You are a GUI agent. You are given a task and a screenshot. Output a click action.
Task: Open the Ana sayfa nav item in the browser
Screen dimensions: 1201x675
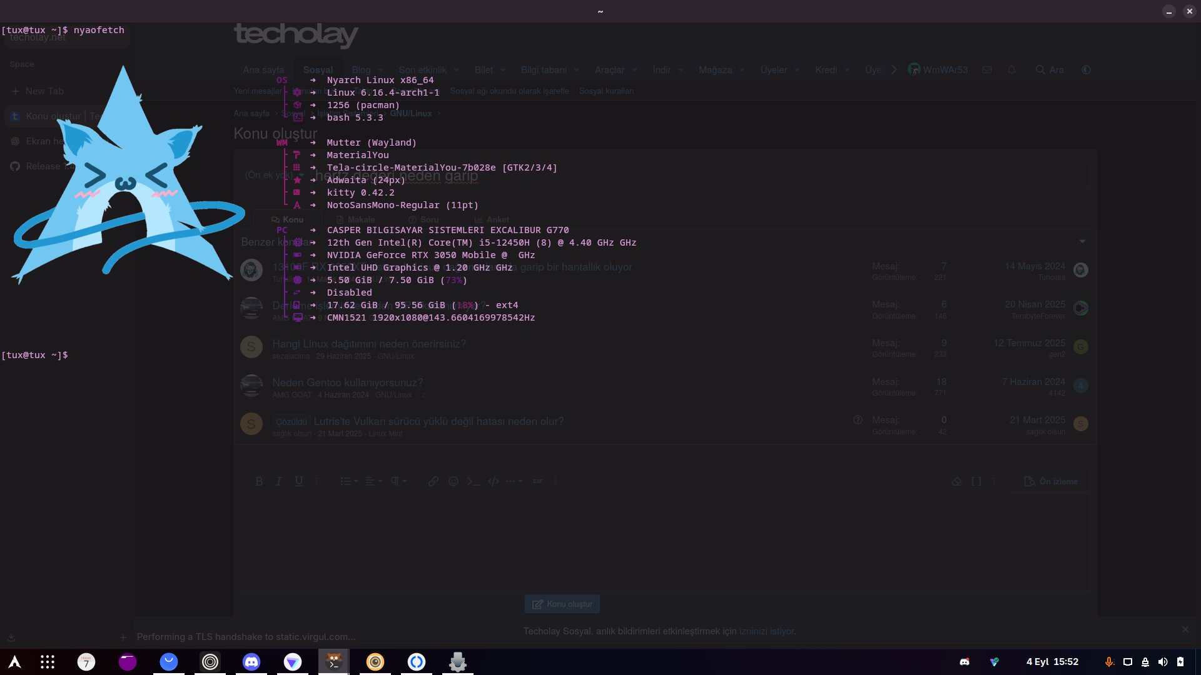(263, 70)
